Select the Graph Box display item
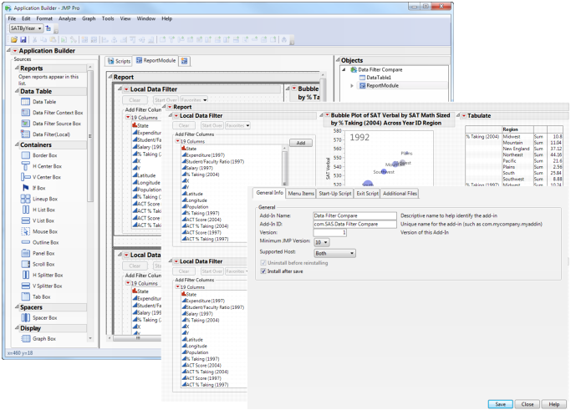 pyautogui.click(x=25, y=339)
